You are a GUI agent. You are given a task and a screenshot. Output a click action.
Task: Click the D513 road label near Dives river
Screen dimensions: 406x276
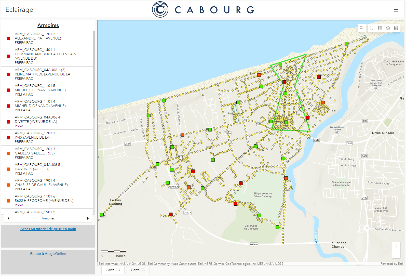317,140
